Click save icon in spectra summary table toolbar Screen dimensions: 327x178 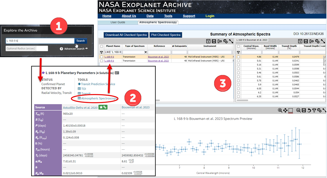[214, 41]
